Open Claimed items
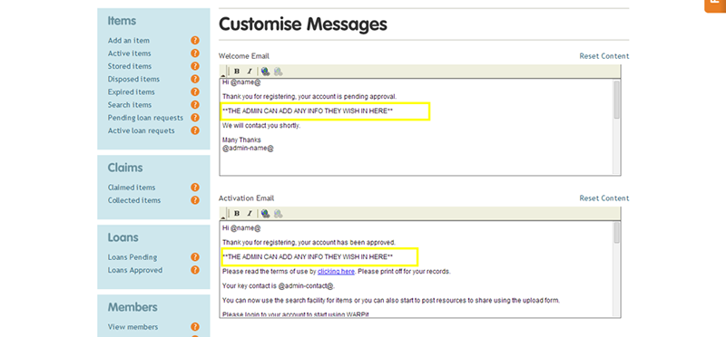Viewport: 726px width, 337px height. tap(132, 188)
